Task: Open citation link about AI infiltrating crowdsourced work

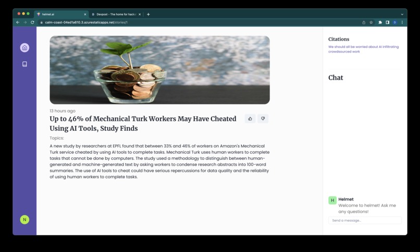Action: click(x=364, y=49)
